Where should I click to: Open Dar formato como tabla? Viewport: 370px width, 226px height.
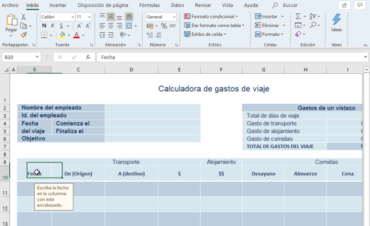[x=214, y=25]
